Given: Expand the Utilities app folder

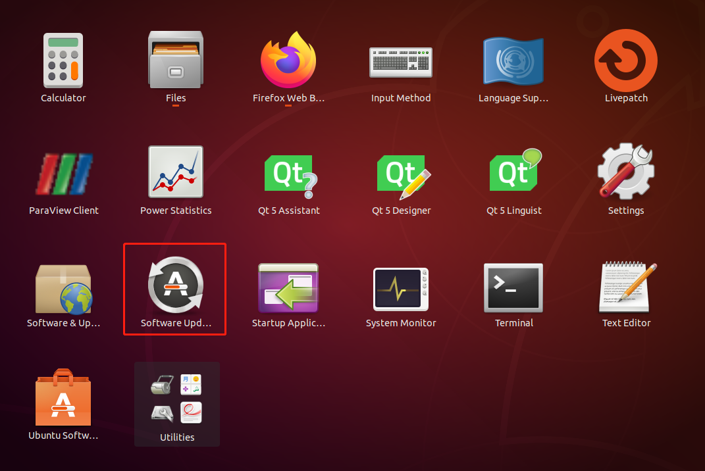Looking at the screenshot, I should (x=176, y=404).
